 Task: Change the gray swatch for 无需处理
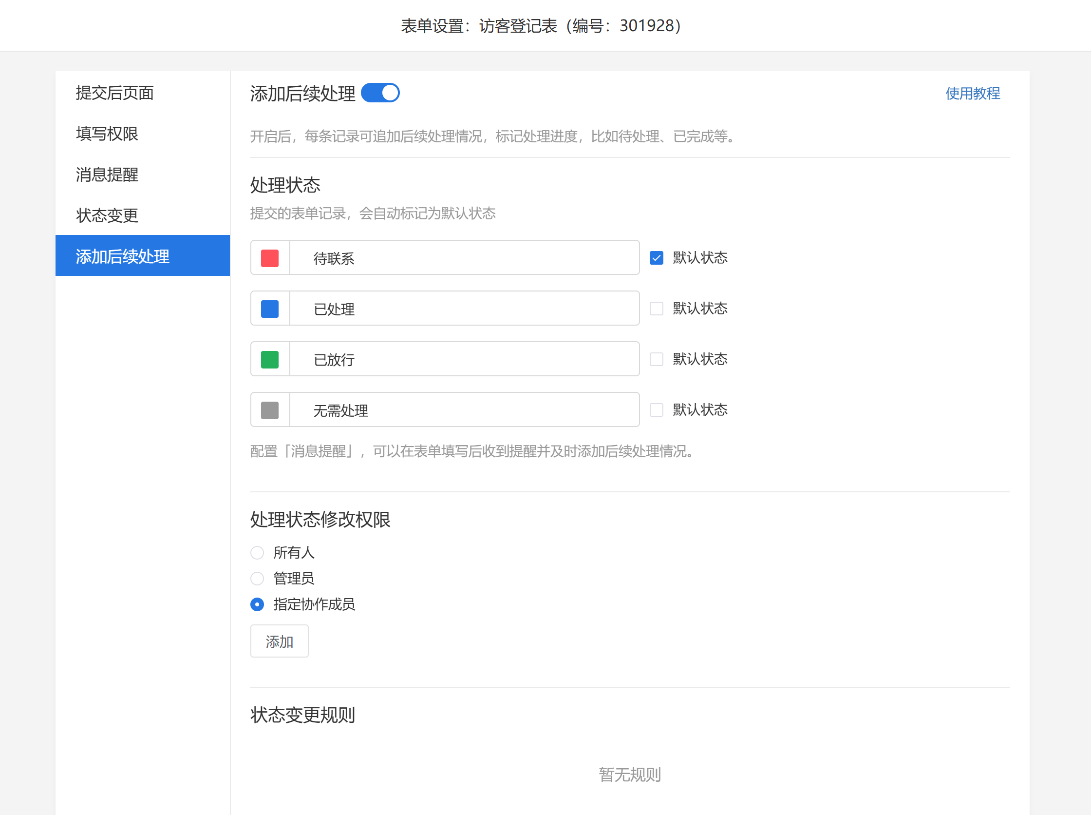tap(270, 410)
